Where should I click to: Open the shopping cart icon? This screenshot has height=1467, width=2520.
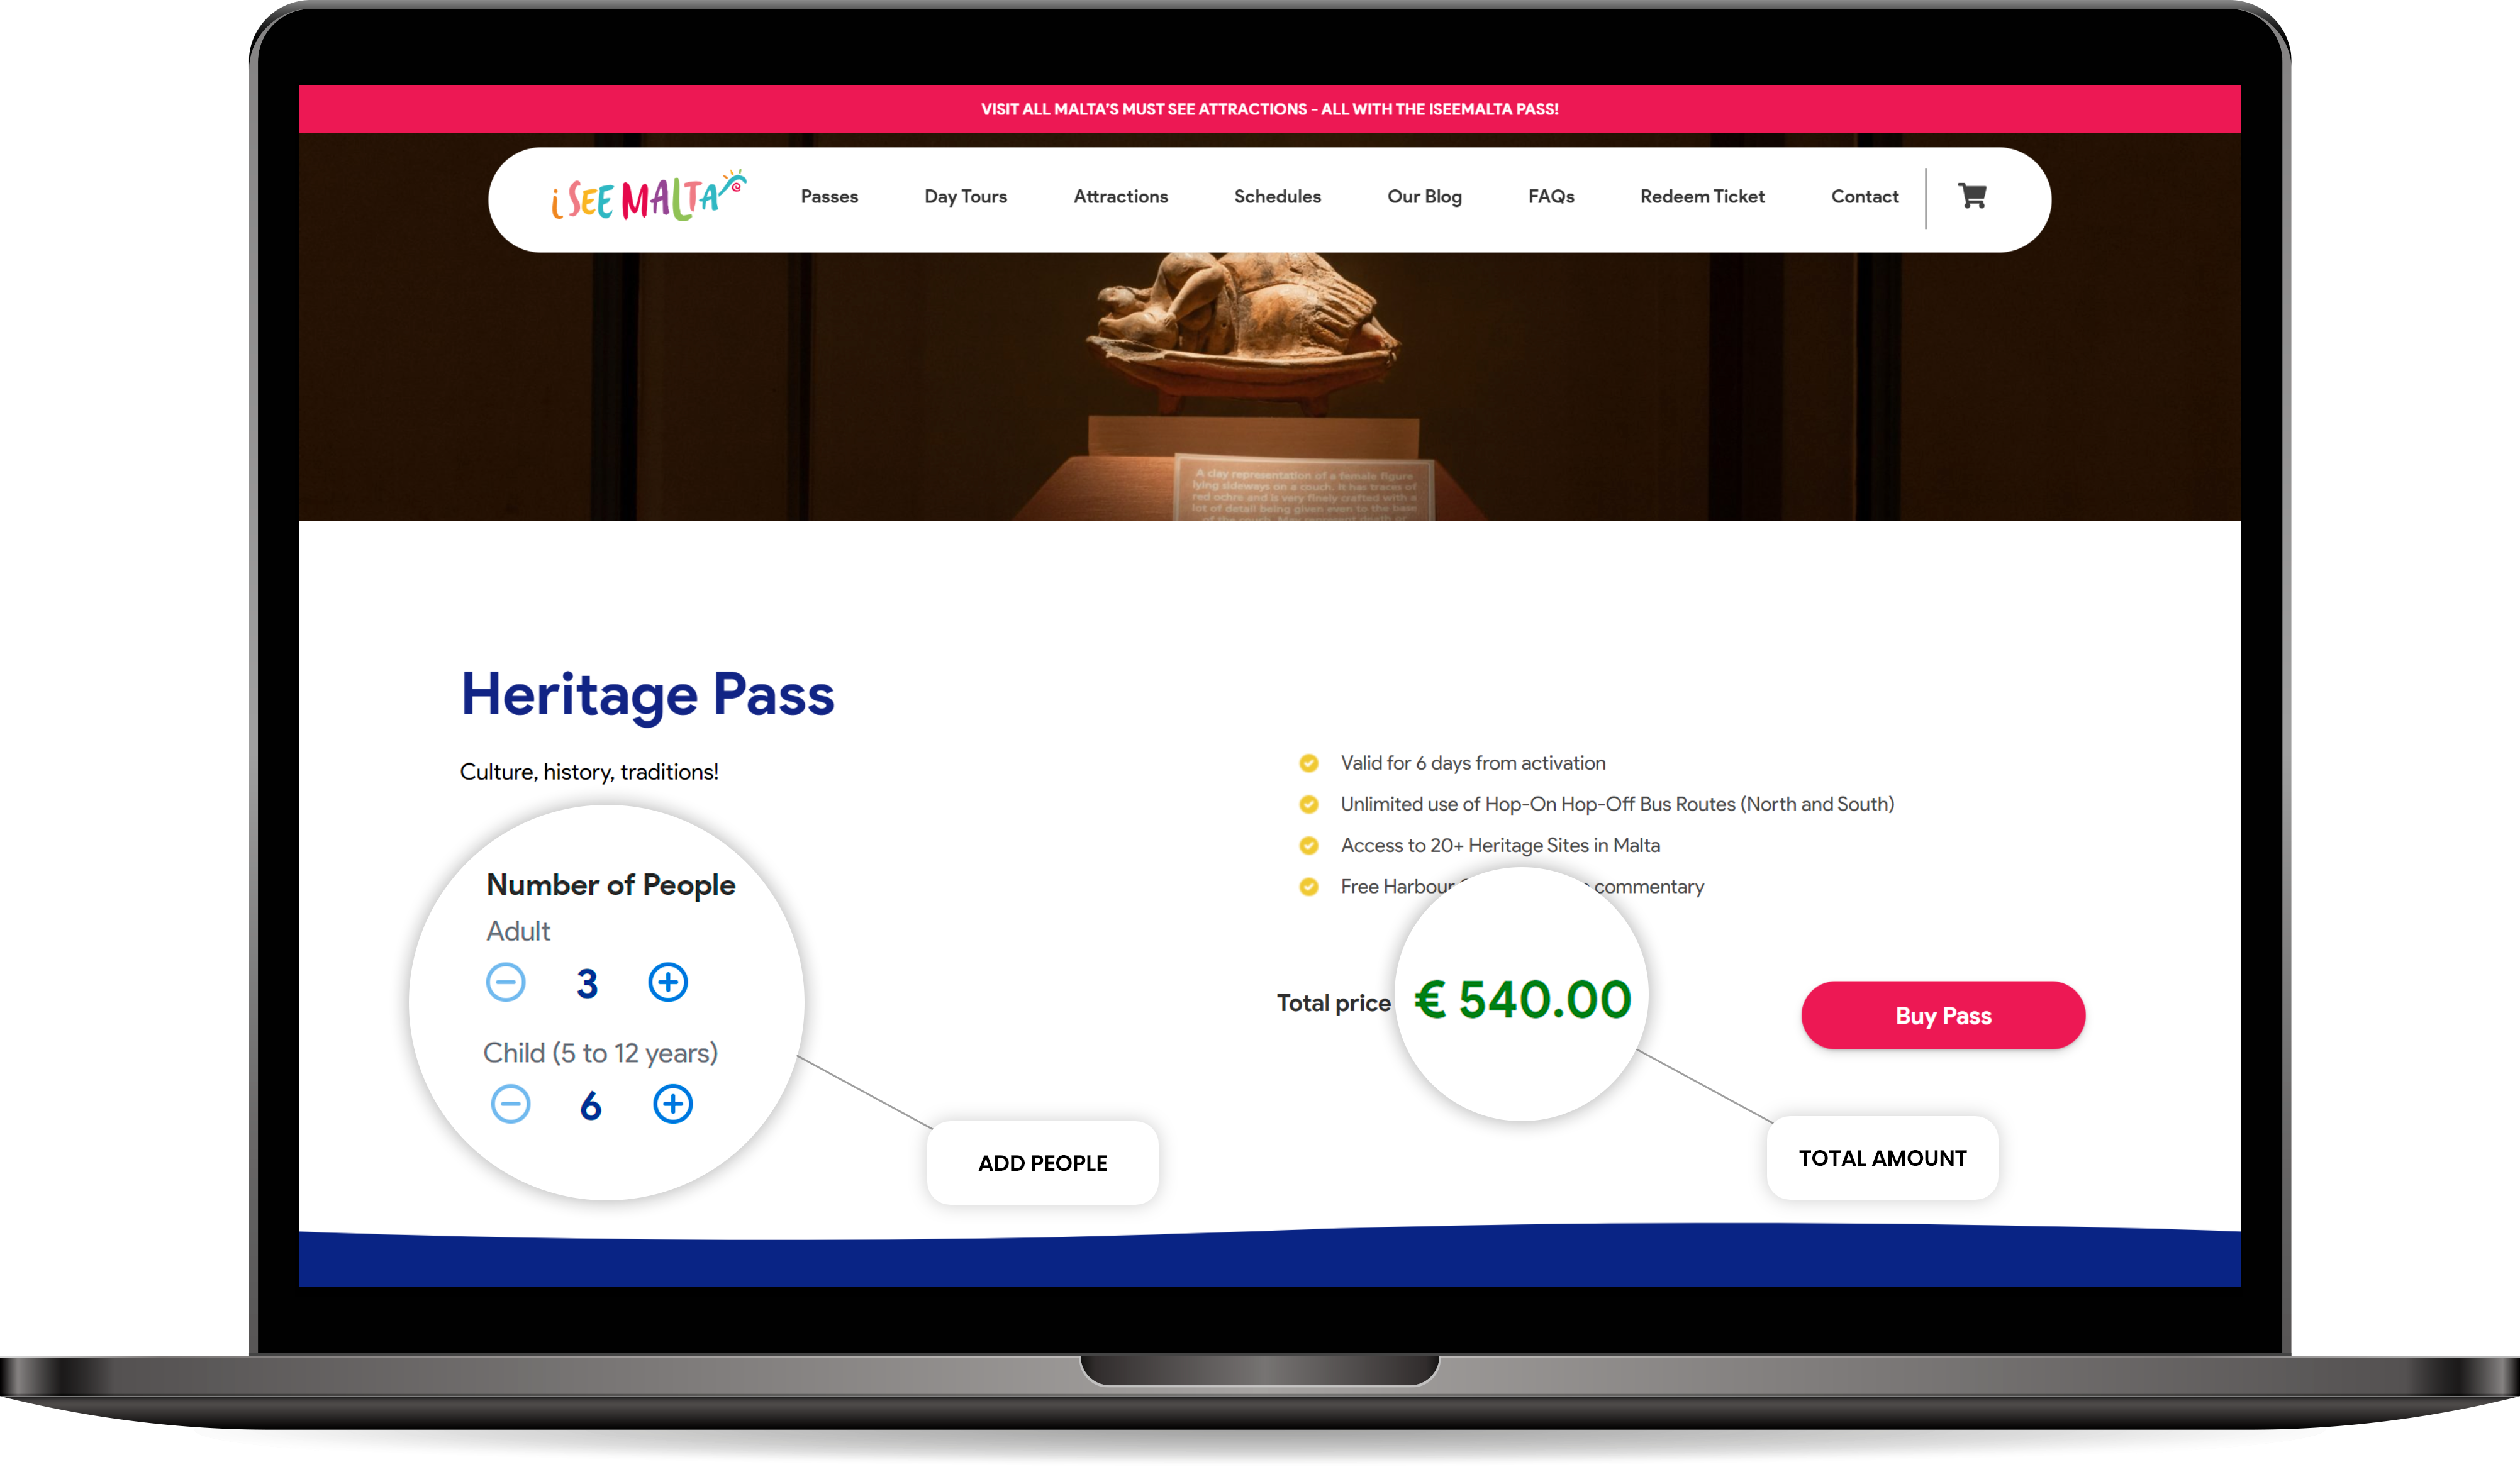pyautogui.click(x=1971, y=196)
